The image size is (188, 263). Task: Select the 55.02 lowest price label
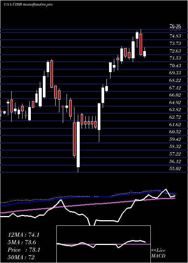pyautogui.click(x=176, y=169)
